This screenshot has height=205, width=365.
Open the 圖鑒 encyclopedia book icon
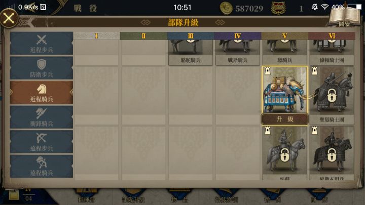pos(345,17)
